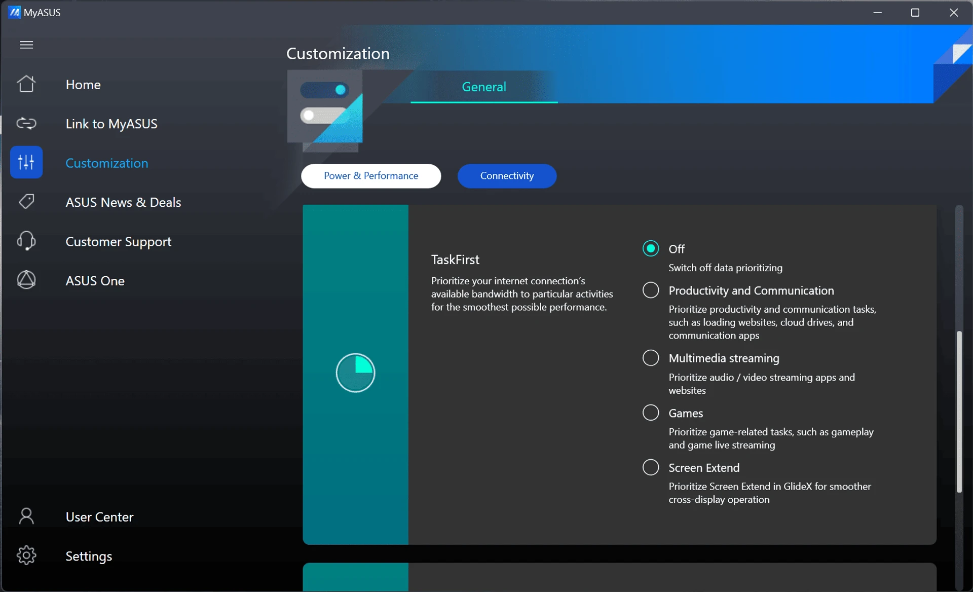Image resolution: width=973 pixels, height=592 pixels.
Task: Open User Center
Action: [100, 517]
